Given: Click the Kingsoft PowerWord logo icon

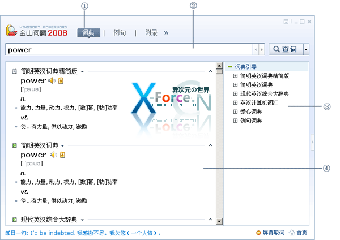Looking at the screenshot, I should point(11,31).
